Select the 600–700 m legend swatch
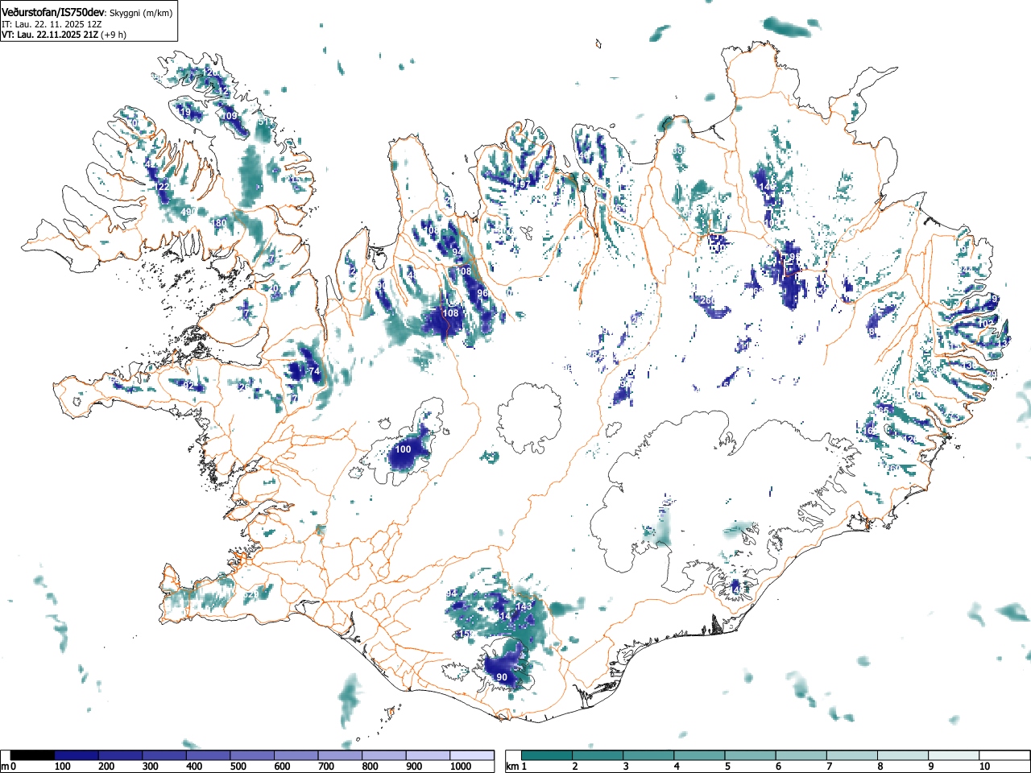1031x773 pixels. [296, 755]
